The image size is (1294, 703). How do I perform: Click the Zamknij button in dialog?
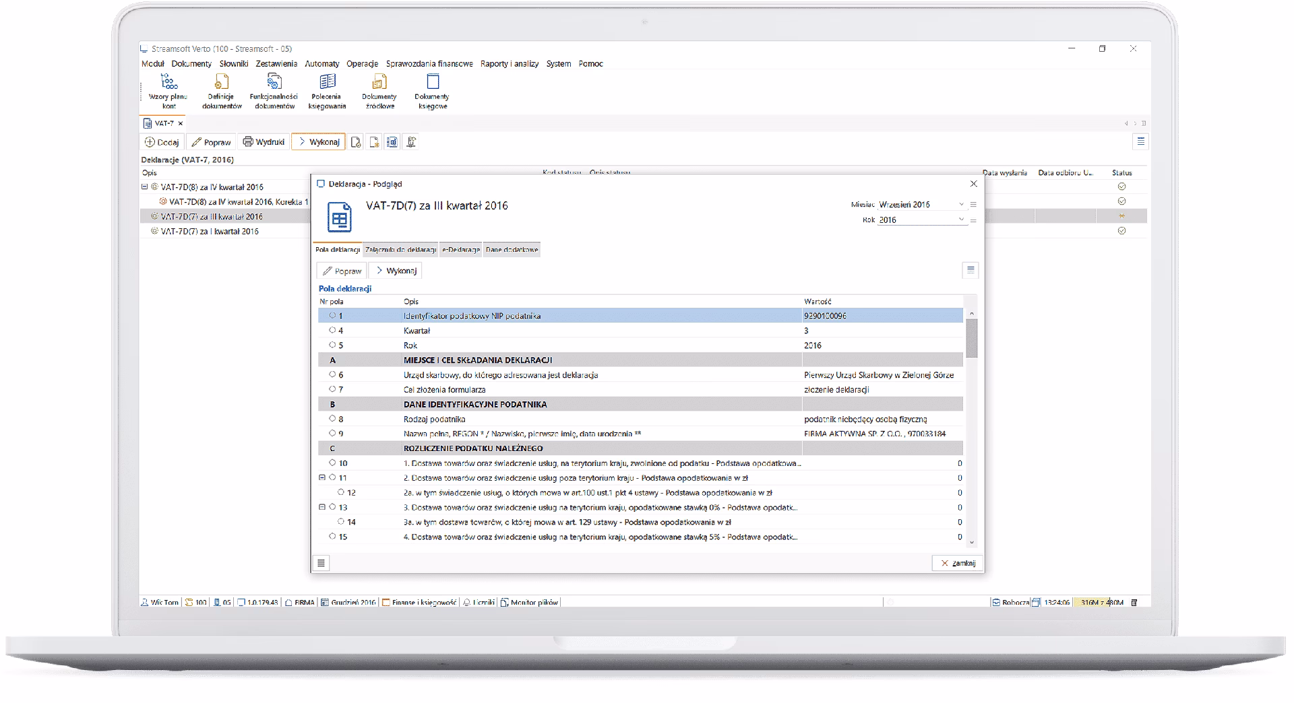click(958, 563)
